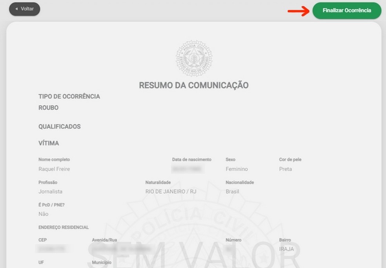386x268 pixels.
Task: Select Preta under Cor de pele
Action: point(285,169)
